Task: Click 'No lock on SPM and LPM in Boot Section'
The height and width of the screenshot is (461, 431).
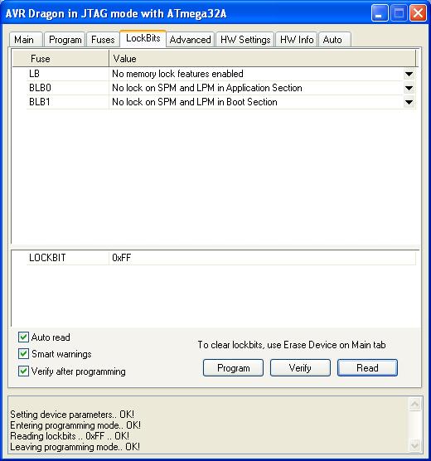Action: [195, 102]
